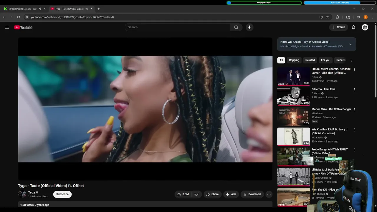
Task: Show more filter chips with right arrow
Action: click(351, 60)
